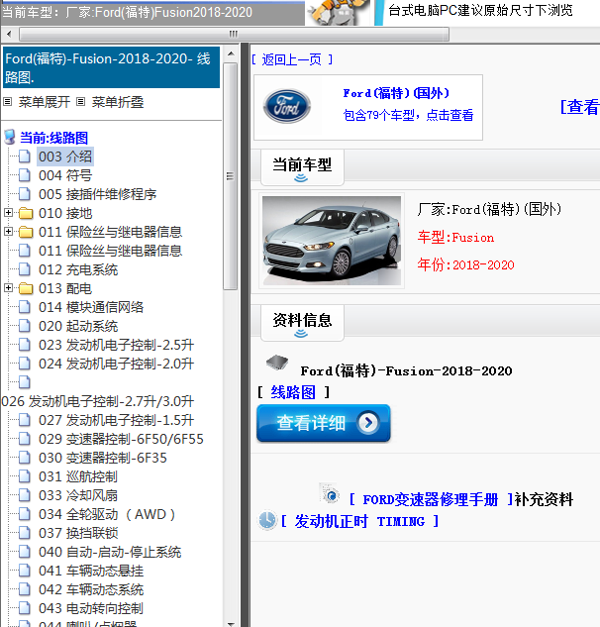Open FORD变速器修理手册 link
Screen dimensions: 600x627
[x=430, y=499]
